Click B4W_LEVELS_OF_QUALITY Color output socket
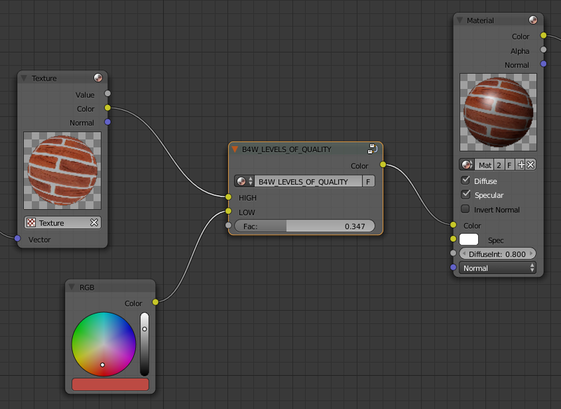Screen dimensions: 561x409 coord(383,165)
